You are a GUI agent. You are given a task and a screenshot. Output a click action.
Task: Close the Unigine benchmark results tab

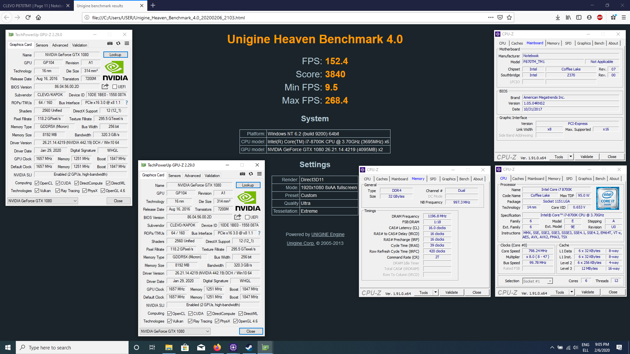point(142,6)
